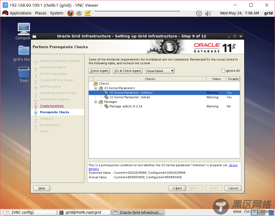Click the Checks root folder icon
This screenshot has height=216, width=275.
96,84
